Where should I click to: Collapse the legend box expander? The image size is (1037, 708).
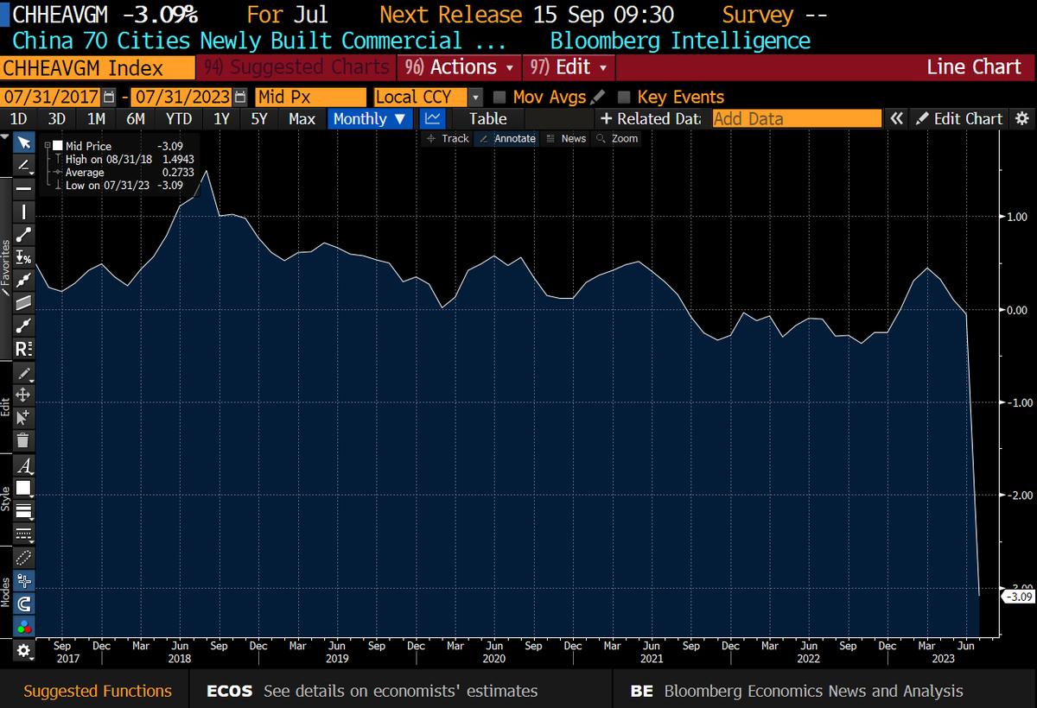(x=48, y=147)
